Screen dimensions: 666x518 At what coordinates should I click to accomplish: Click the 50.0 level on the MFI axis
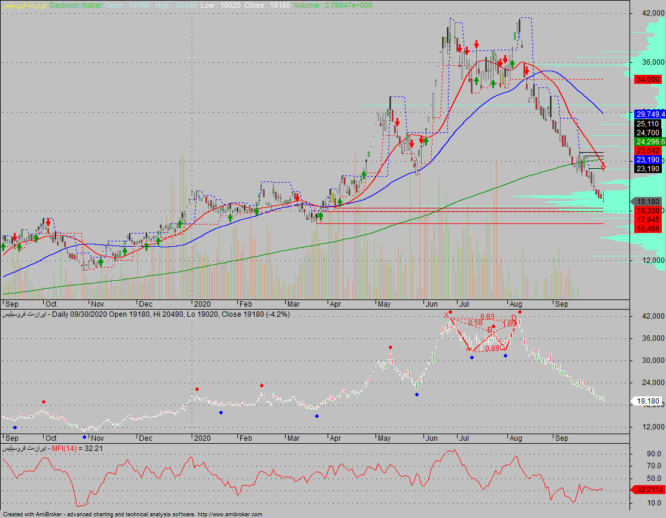[x=653, y=478]
